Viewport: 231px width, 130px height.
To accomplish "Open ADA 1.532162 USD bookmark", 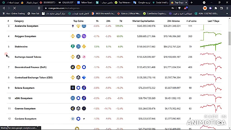I will pyautogui.click(x=206, y=14).
